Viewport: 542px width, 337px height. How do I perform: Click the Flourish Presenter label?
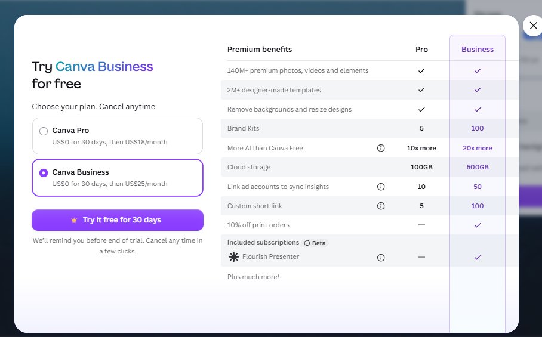click(x=270, y=256)
